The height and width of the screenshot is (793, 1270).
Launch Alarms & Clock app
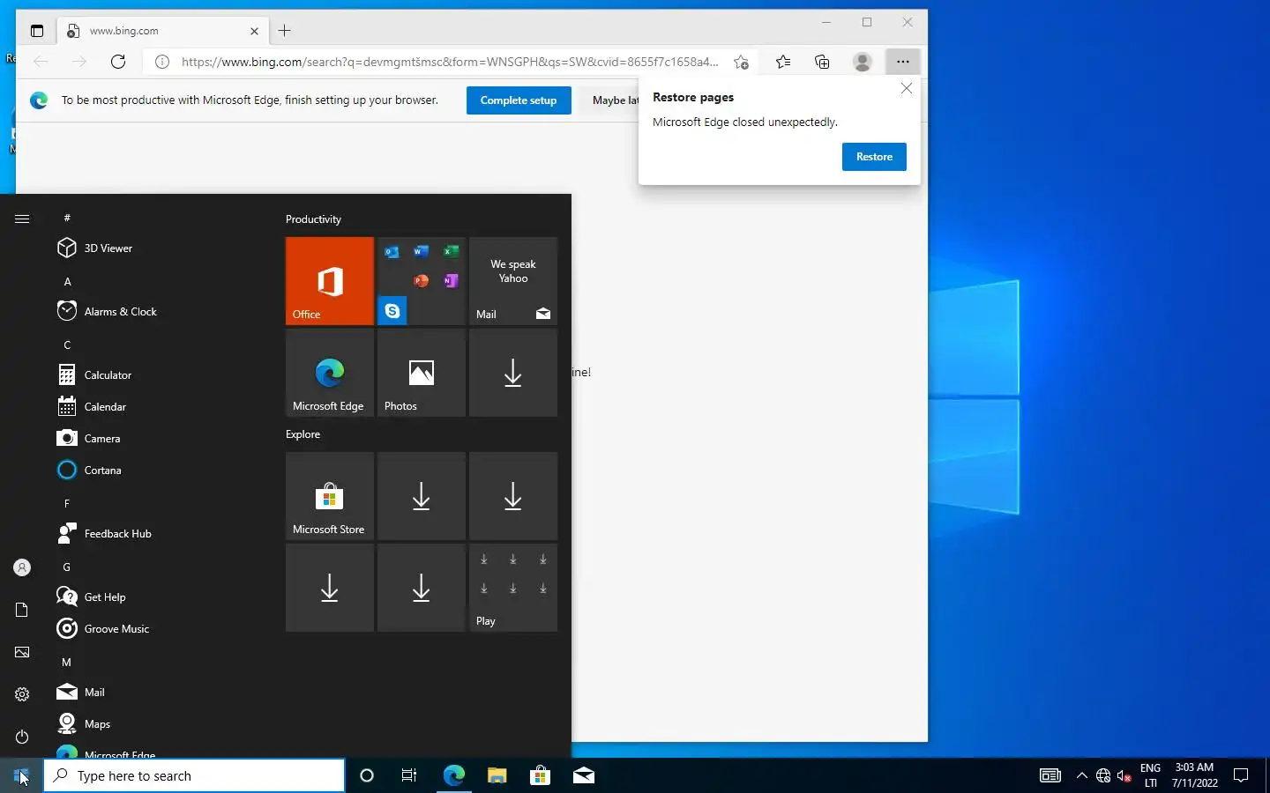(x=159, y=312)
